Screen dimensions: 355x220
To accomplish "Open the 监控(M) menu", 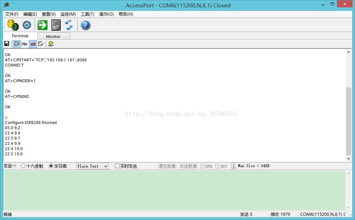I will (x=68, y=14).
